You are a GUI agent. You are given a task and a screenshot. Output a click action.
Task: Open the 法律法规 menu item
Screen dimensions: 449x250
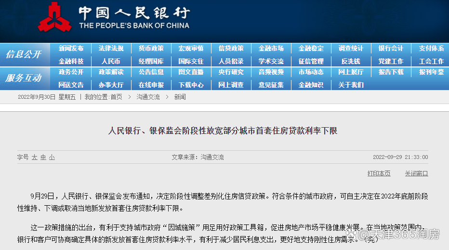point(111,48)
